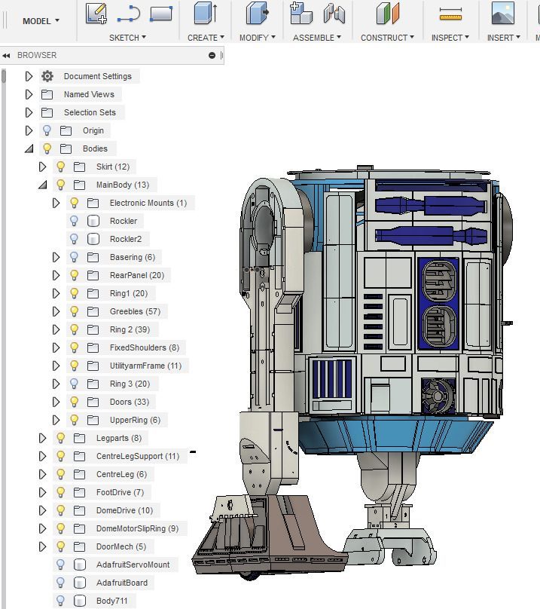Open the CREATE menu
The height and width of the screenshot is (609, 540).
206,38
